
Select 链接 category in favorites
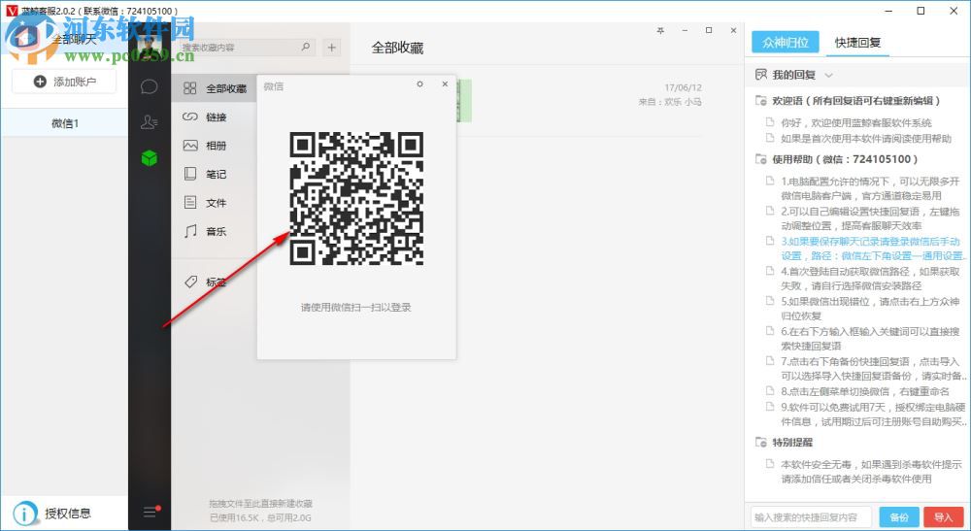point(215,116)
